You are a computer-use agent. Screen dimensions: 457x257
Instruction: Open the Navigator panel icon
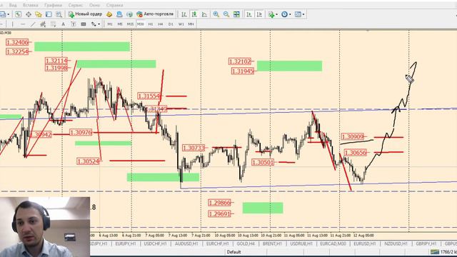[x=39, y=14]
